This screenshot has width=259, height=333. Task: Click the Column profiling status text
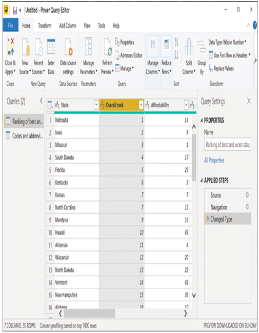pos(68,325)
